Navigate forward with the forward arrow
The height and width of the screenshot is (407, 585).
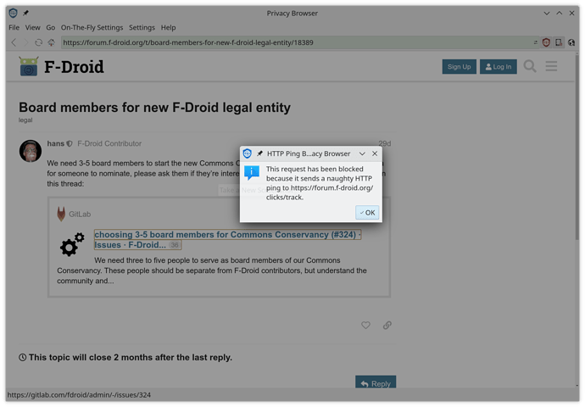tap(25, 42)
